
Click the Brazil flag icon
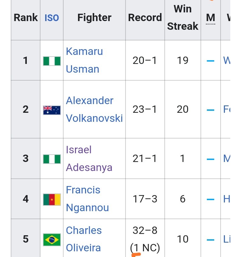tap(52, 240)
